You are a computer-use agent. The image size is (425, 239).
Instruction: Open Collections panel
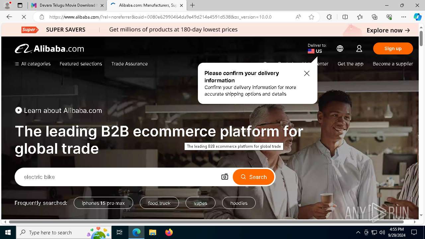pyautogui.click(x=375, y=17)
